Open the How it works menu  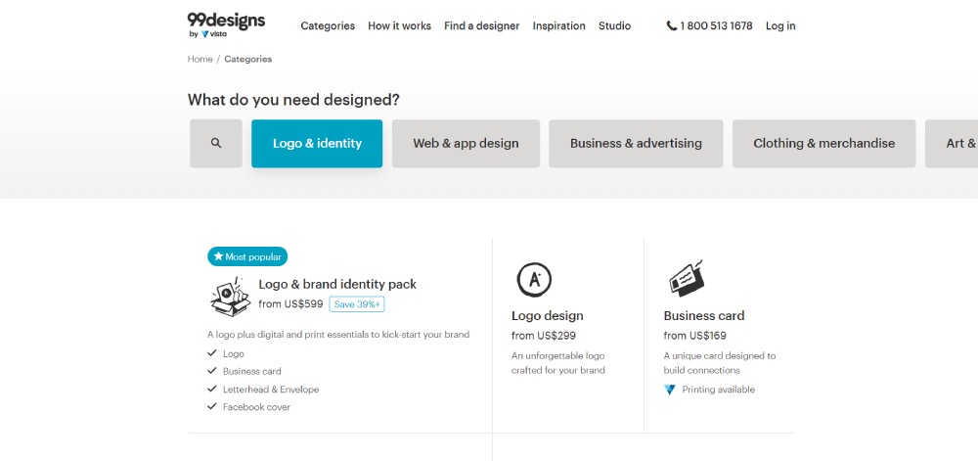(x=399, y=26)
